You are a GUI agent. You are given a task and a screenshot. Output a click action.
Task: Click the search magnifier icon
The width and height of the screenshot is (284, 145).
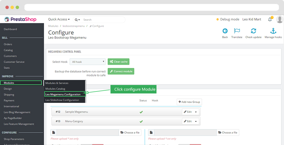coord(76,20)
